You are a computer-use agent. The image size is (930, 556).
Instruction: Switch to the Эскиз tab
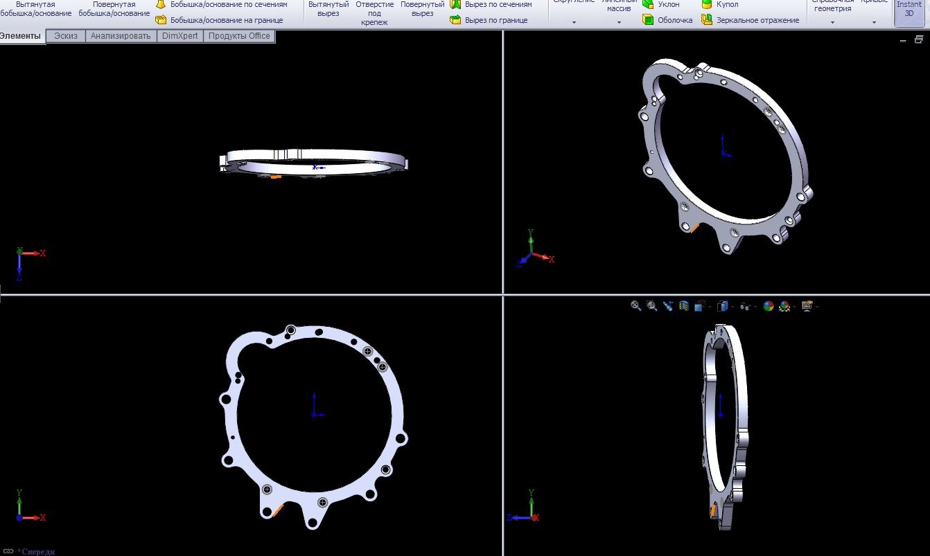pyautogui.click(x=66, y=36)
